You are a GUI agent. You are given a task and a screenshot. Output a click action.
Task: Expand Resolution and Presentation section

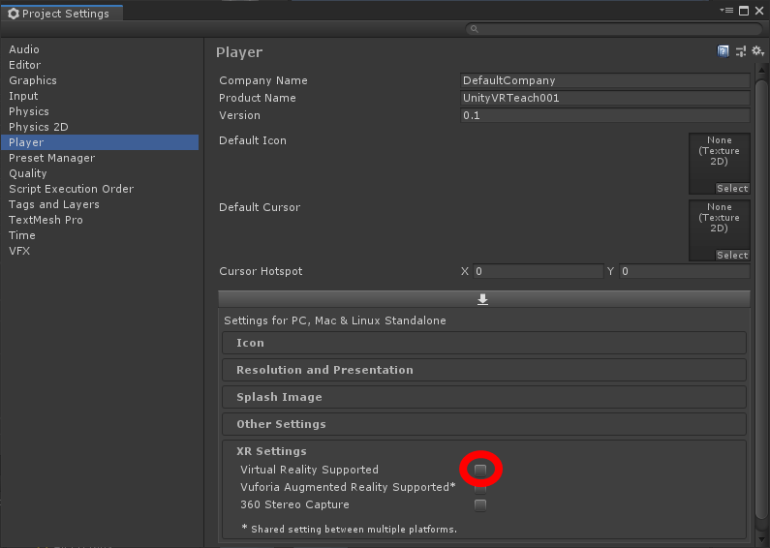click(x=483, y=370)
